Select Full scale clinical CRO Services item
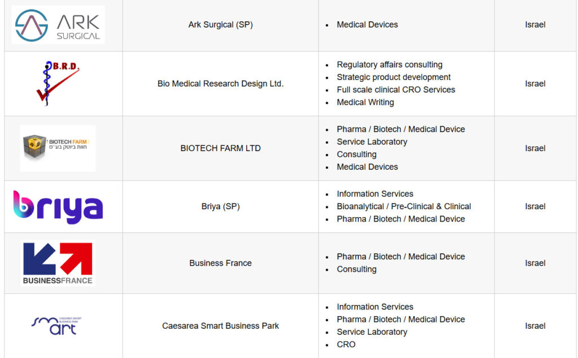 (396, 90)
